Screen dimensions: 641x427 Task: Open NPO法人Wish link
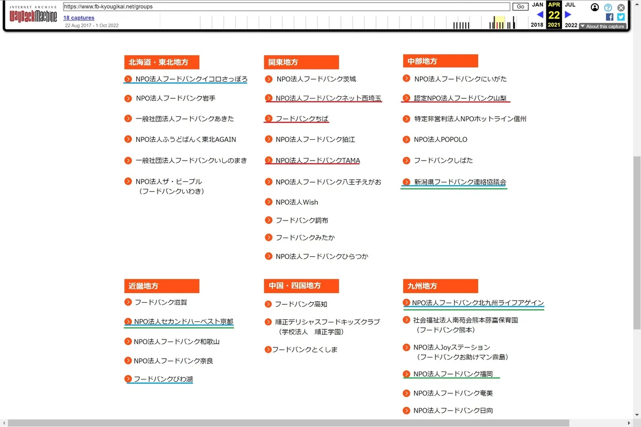point(297,202)
